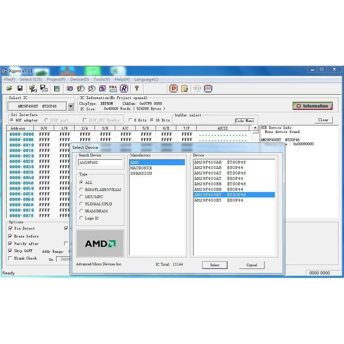The image size is (344, 344).
Task: Click the ID chip check icon
Action: [70, 89]
